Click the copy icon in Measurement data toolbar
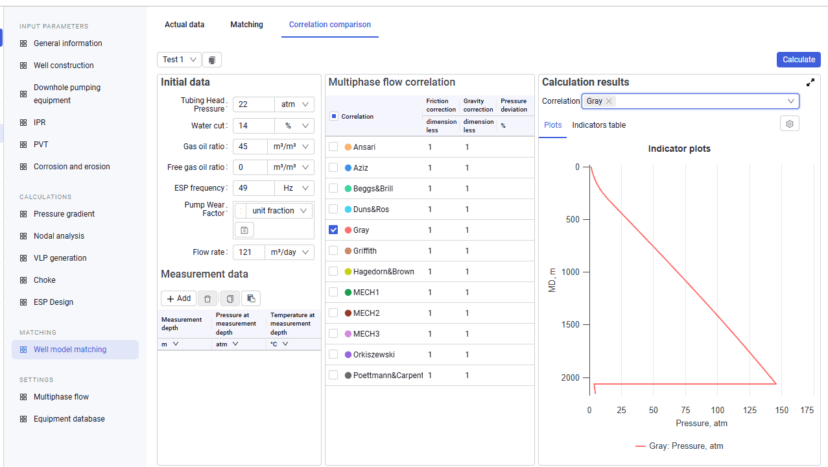The width and height of the screenshot is (828, 467). 230,298
